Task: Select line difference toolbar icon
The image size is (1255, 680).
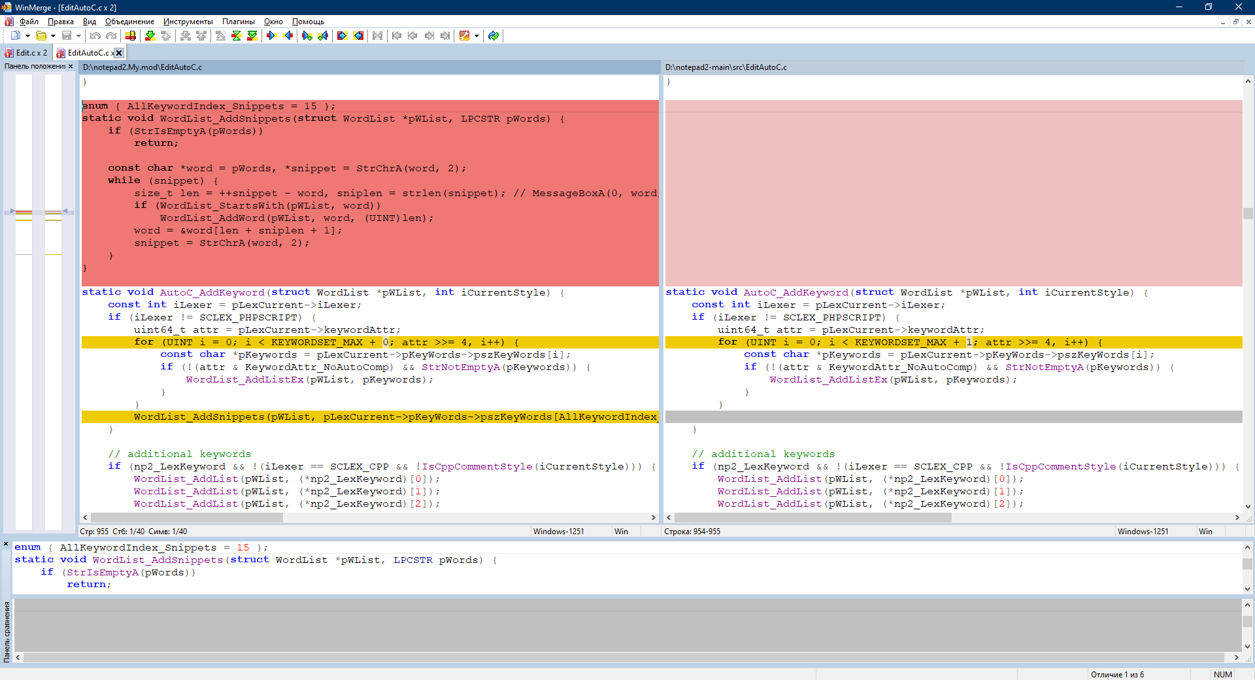Action: (x=131, y=36)
